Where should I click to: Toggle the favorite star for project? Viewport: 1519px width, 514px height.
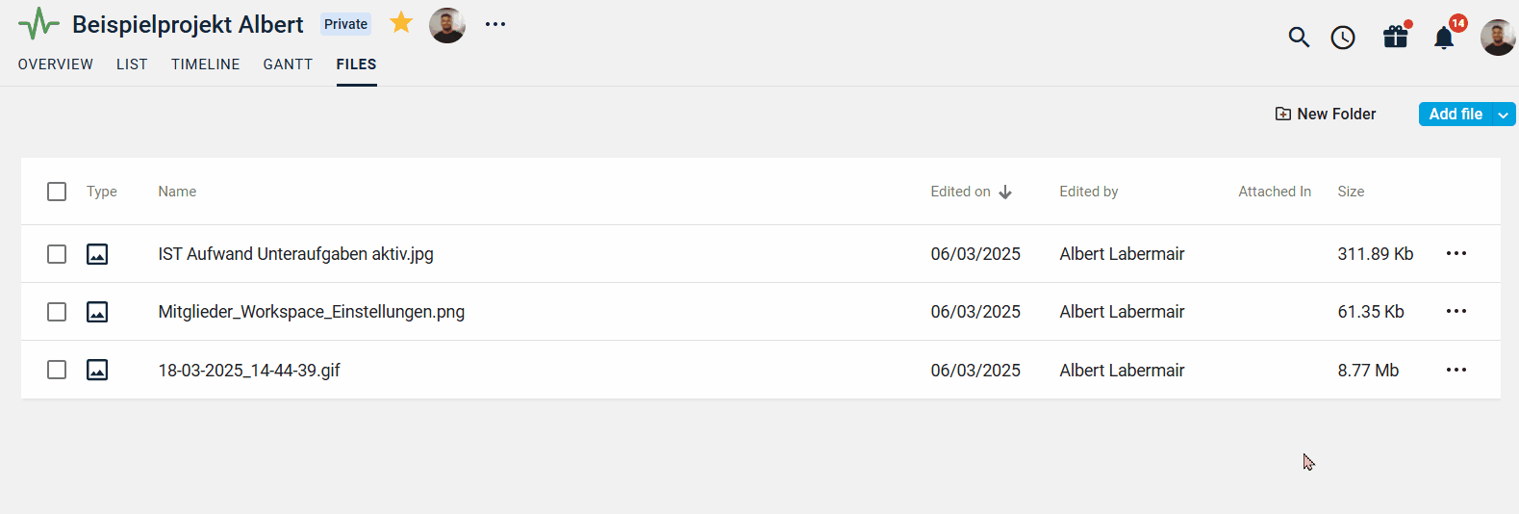click(x=401, y=23)
